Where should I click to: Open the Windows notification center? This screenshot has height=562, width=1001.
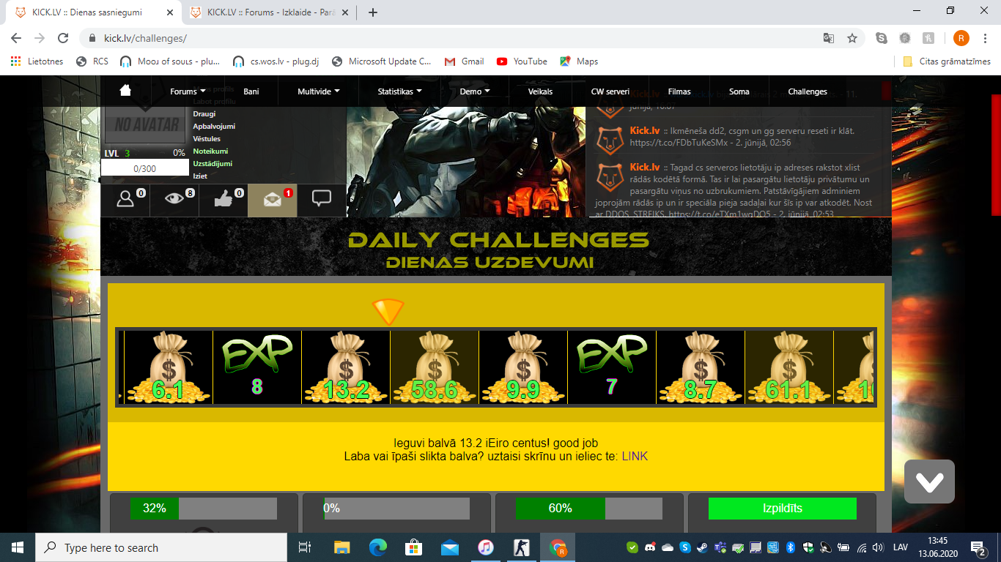tap(978, 547)
